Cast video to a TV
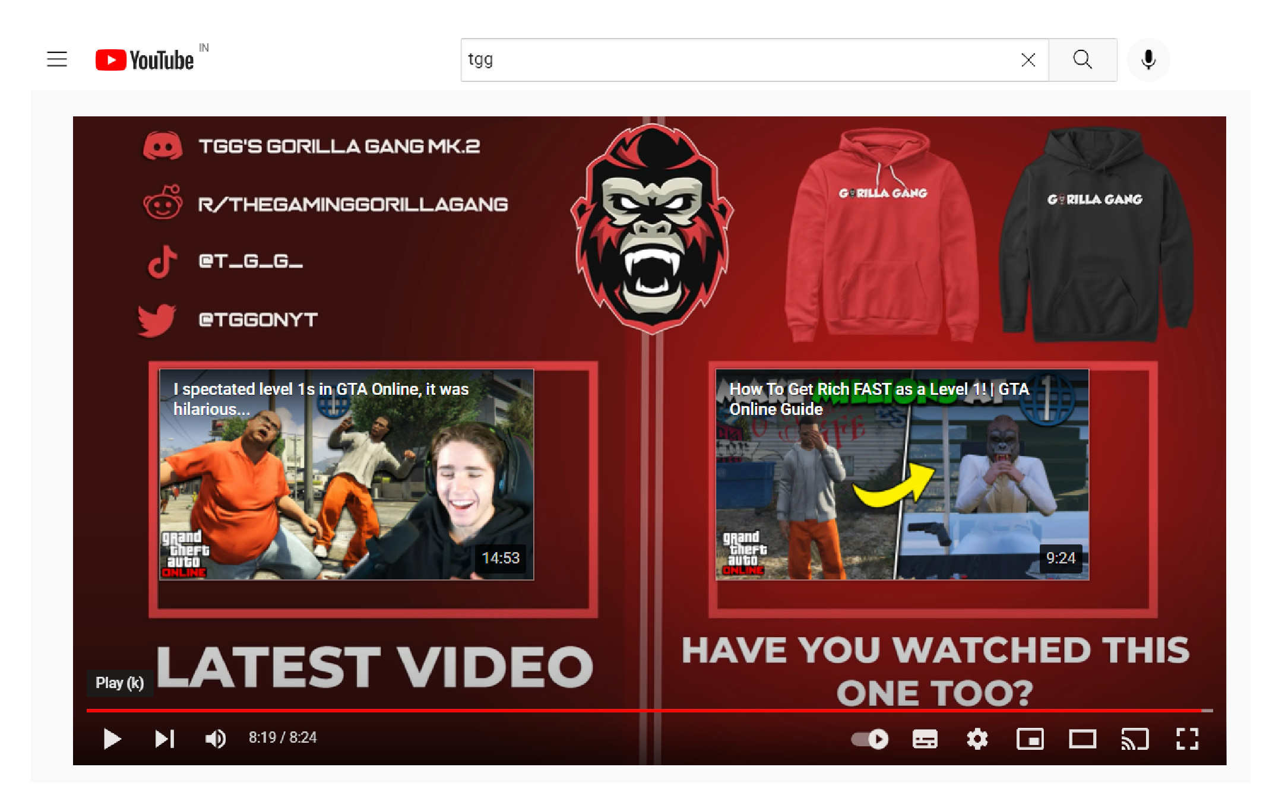Image resolution: width=1282 pixels, height=808 pixels. click(1134, 739)
